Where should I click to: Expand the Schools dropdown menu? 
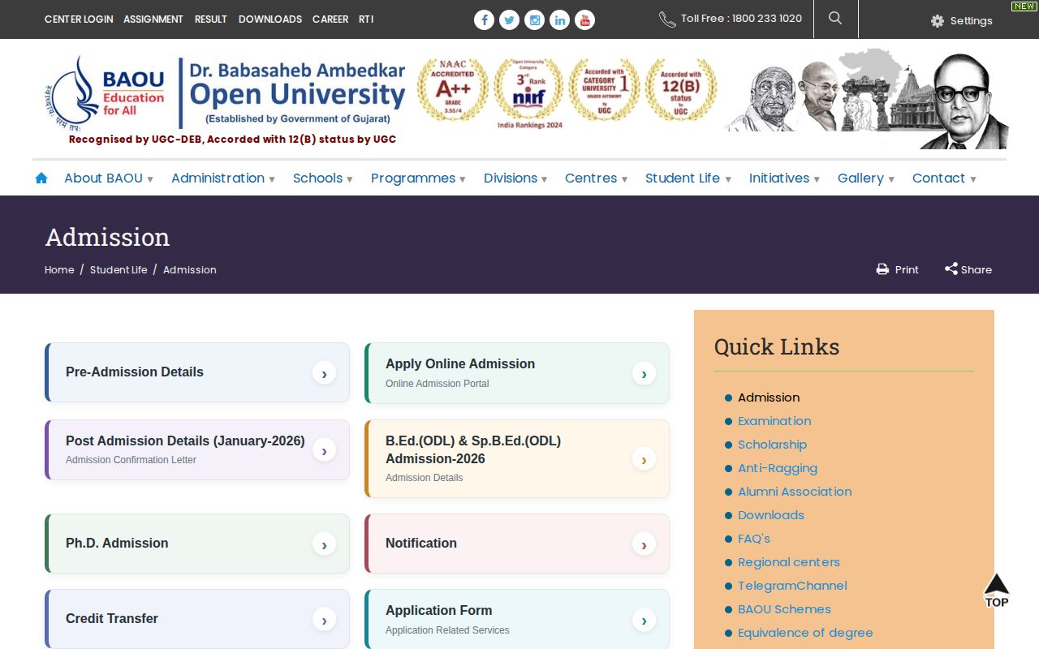pos(323,178)
